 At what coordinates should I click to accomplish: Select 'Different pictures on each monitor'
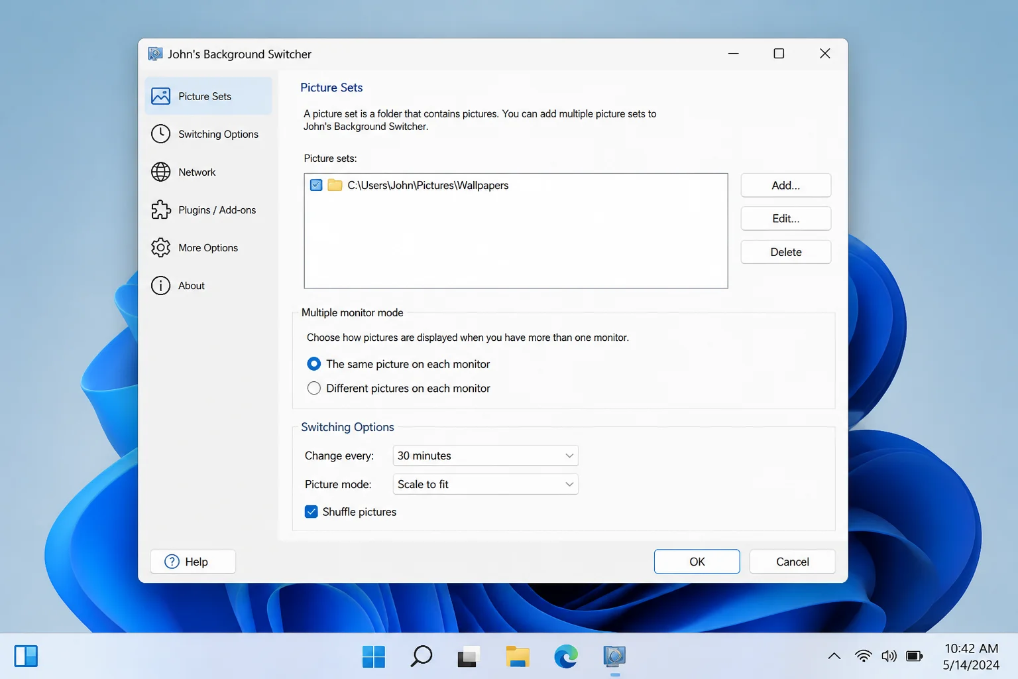[314, 389]
